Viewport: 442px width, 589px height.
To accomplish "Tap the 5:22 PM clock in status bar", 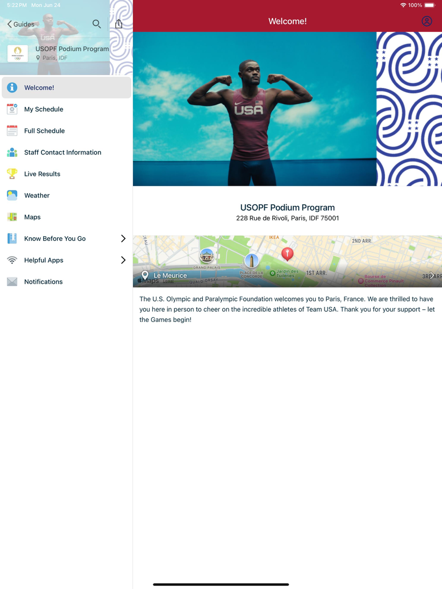I will (x=17, y=5).
